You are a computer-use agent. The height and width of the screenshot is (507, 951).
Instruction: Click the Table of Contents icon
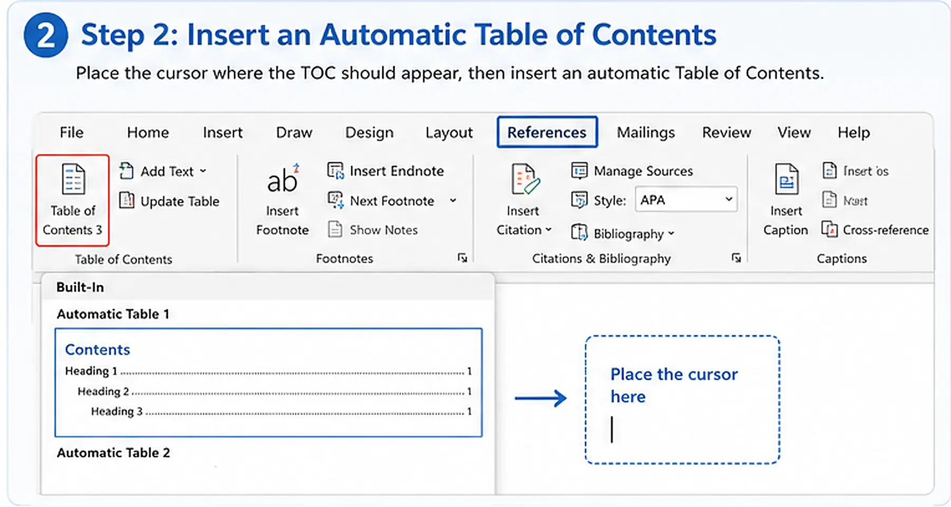coord(73,179)
